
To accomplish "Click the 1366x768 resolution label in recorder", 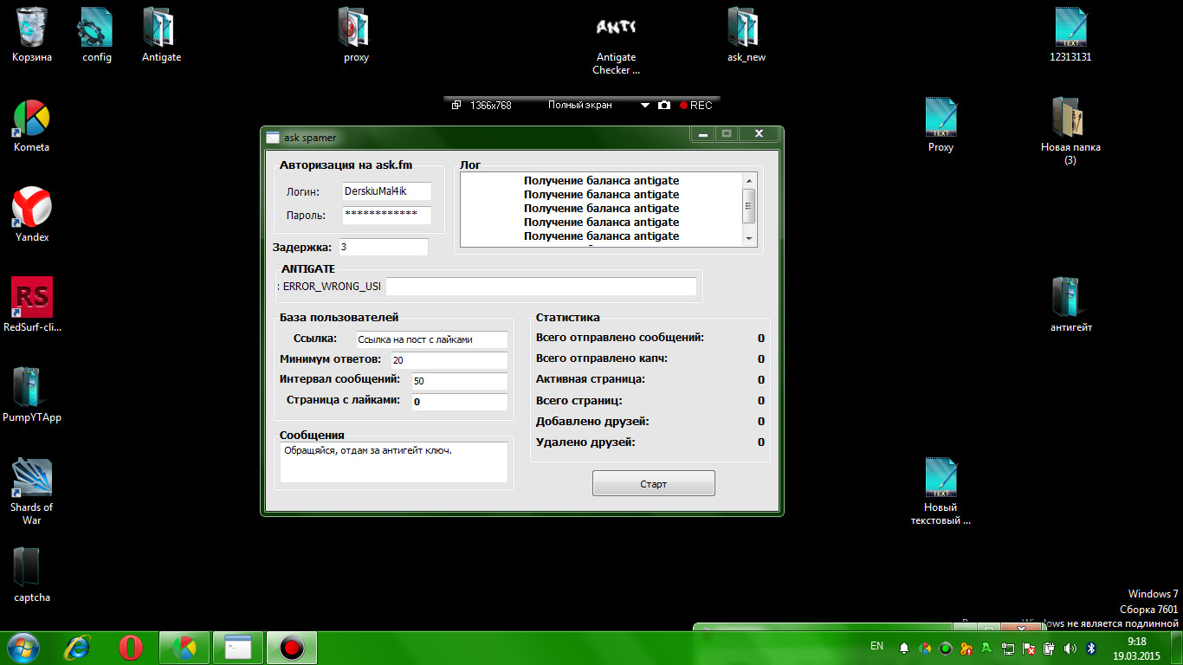I will click(x=491, y=106).
